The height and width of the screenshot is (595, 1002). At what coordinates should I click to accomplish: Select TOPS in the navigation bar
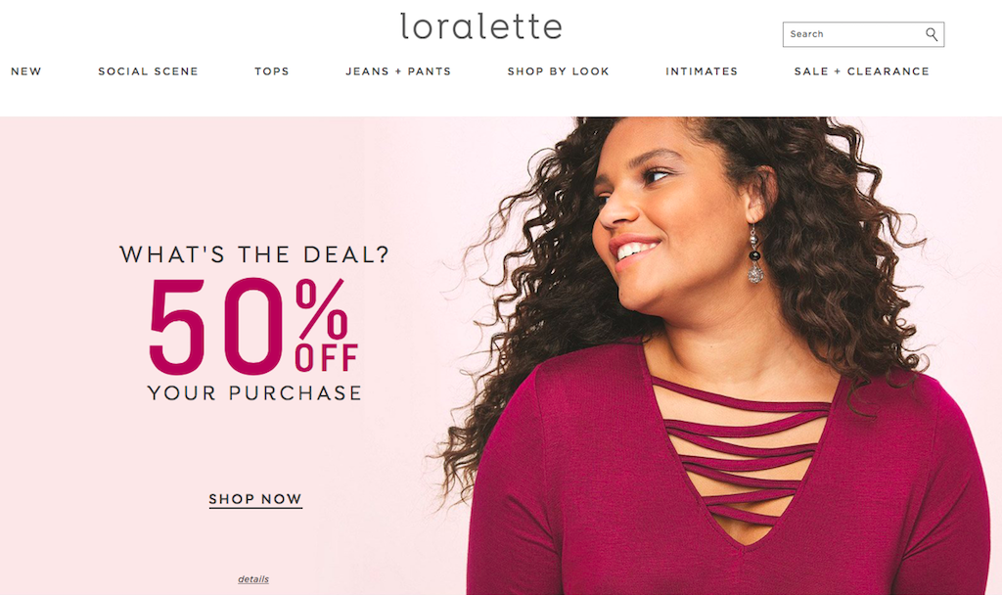[x=272, y=71]
